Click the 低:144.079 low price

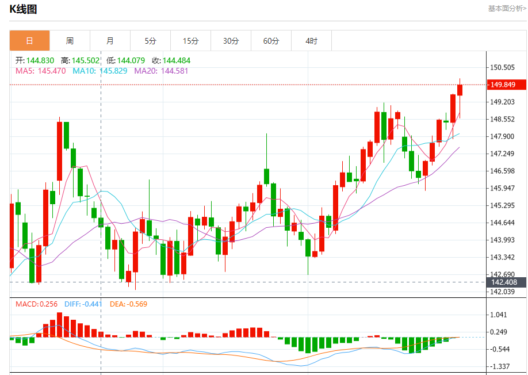[125, 60]
